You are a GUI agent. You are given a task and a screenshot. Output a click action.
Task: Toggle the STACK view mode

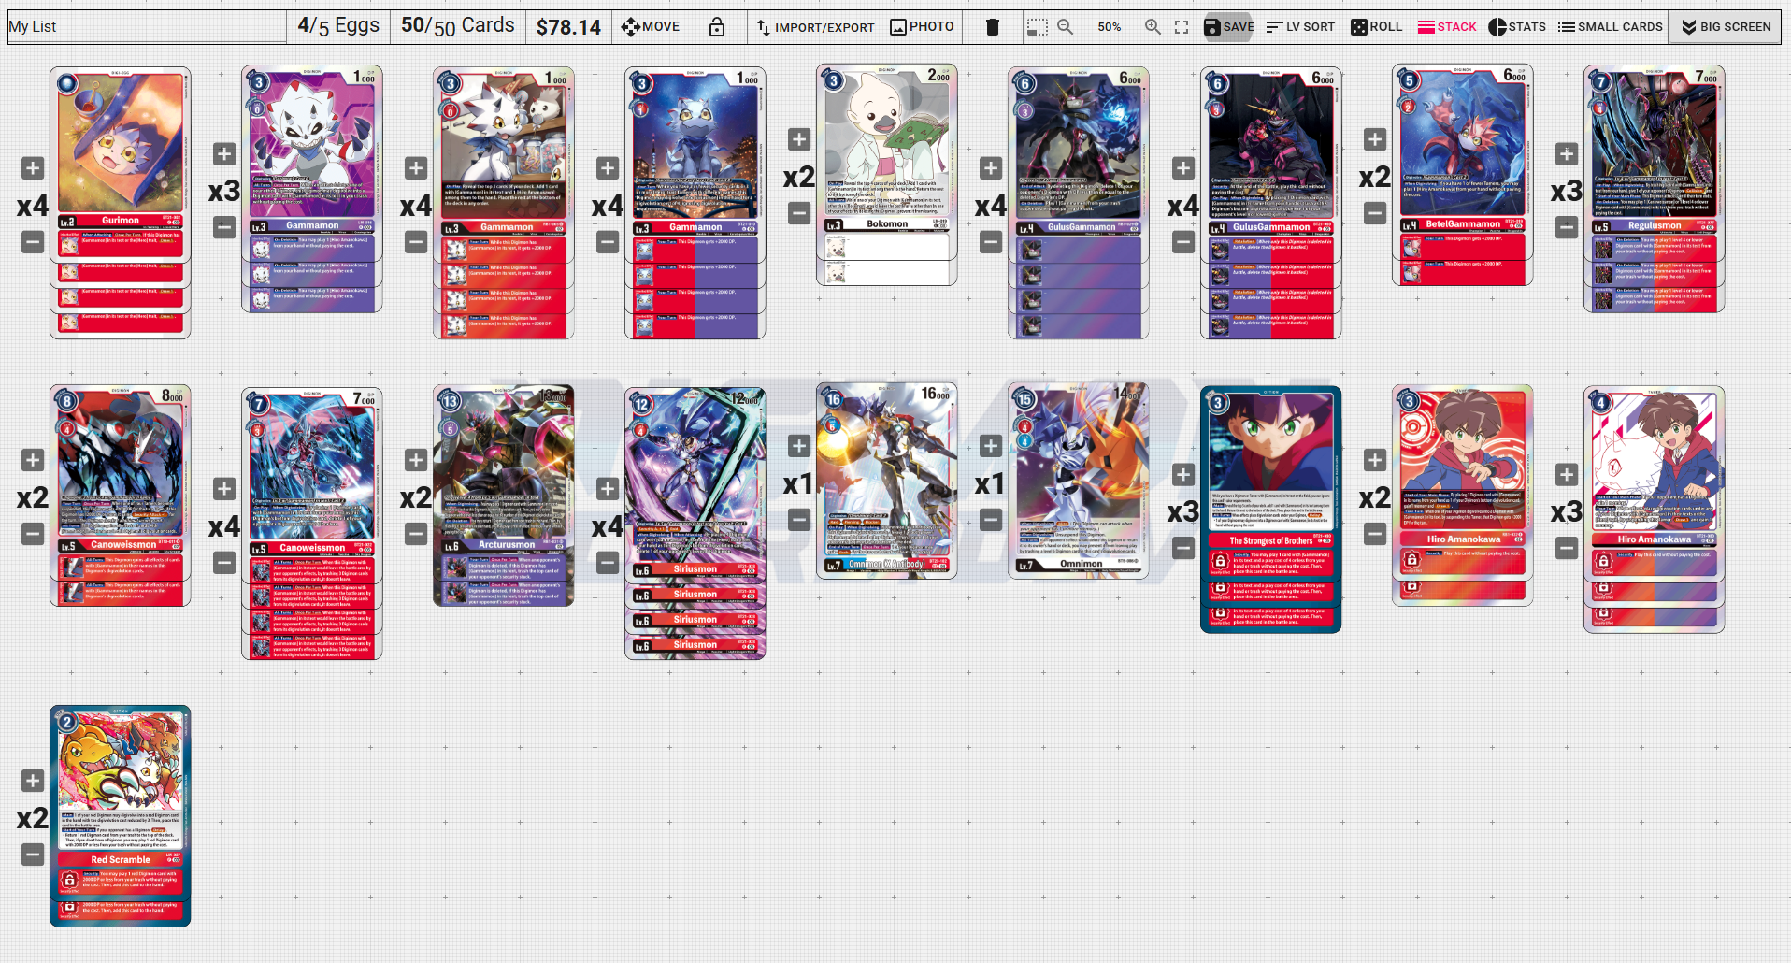tap(1447, 27)
